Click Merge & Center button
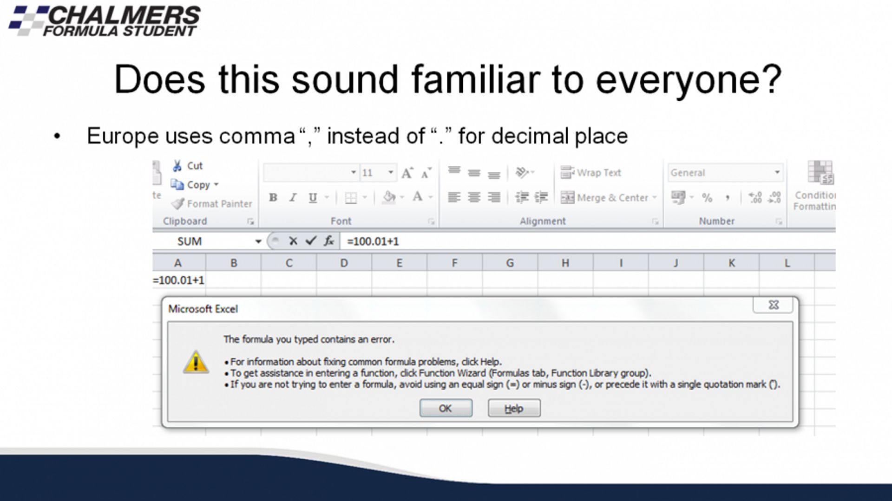 (604, 197)
